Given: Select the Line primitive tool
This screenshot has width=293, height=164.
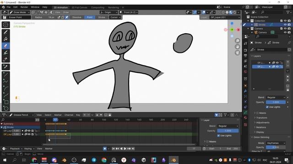Looking at the screenshot, I should (x=5, y=74).
